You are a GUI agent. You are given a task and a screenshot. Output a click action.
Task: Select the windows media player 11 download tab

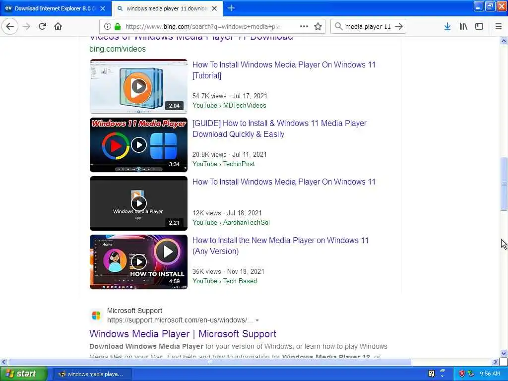167,8
